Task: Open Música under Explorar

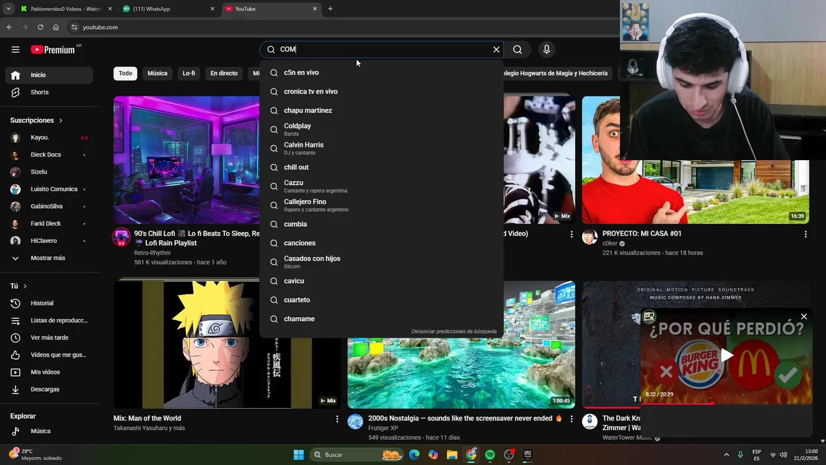Action: [49, 431]
